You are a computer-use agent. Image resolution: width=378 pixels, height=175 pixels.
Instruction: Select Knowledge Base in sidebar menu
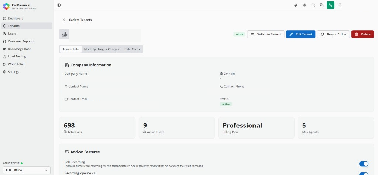tap(27, 49)
